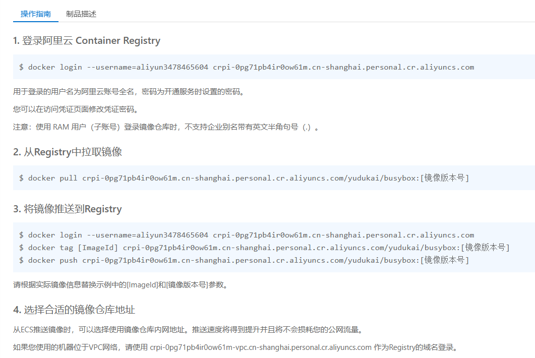
Task: Click heading 3. 将镜像推送到Registry
Action: (x=68, y=209)
